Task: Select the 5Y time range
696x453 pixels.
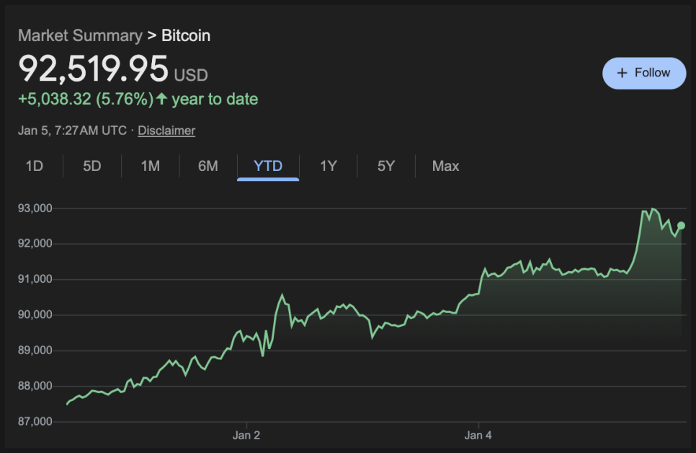Action: pos(386,166)
